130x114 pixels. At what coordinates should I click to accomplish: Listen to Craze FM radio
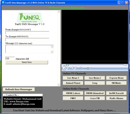tap(95, 98)
